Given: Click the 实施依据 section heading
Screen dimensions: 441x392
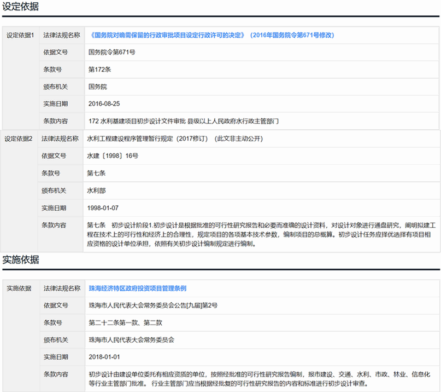Looking at the screenshot, I should [x=21, y=260].
